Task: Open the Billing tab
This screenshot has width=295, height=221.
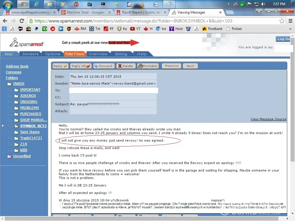Action: [x=121, y=54]
